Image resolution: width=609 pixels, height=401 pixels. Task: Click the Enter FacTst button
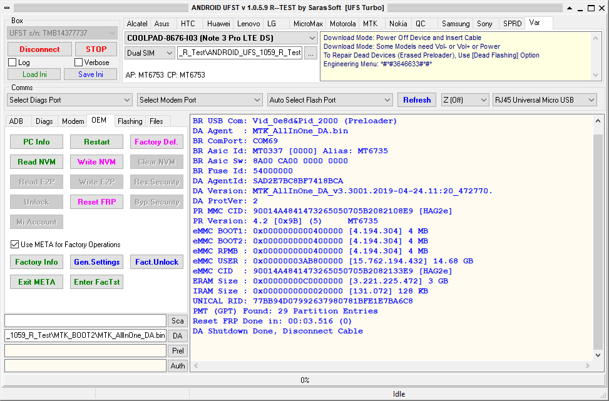tap(97, 282)
